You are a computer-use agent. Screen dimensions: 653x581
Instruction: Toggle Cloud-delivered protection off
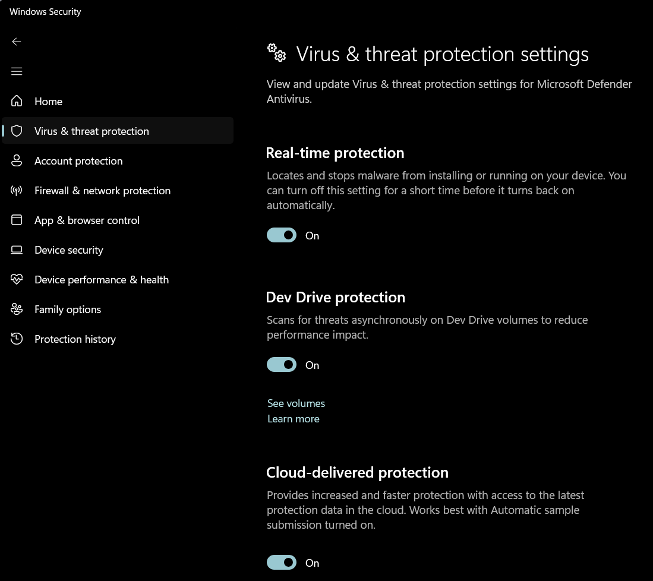282,563
